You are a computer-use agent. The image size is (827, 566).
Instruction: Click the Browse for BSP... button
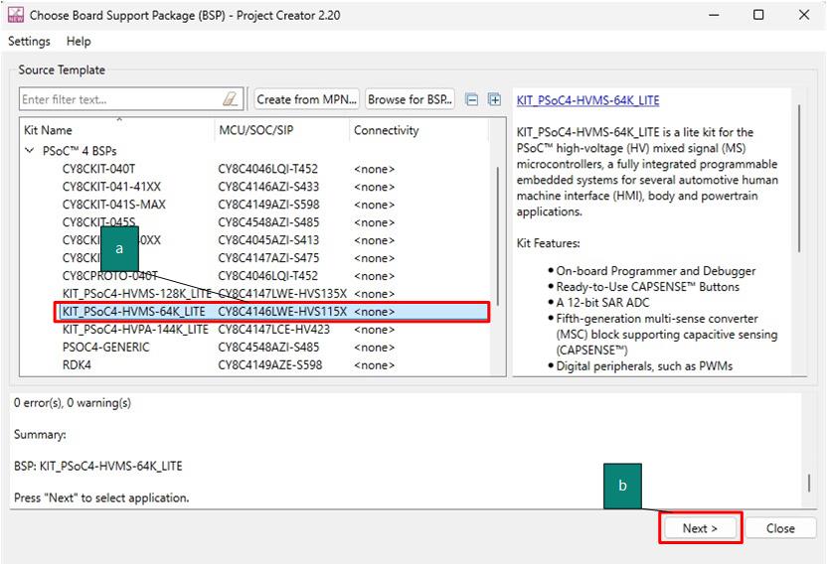(410, 99)
